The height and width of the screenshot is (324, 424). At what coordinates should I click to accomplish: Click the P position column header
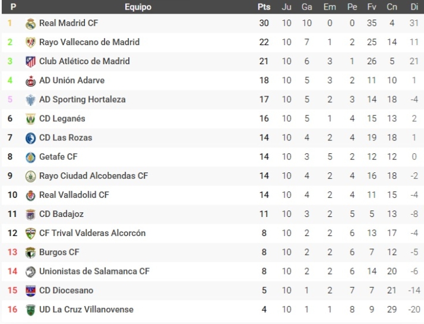pos(13,7)
